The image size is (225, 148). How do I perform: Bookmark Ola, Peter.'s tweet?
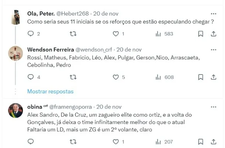(x=201, y=34)
